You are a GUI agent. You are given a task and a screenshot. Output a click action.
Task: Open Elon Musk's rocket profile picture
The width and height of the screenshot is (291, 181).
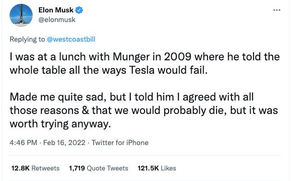coord(21,15)
